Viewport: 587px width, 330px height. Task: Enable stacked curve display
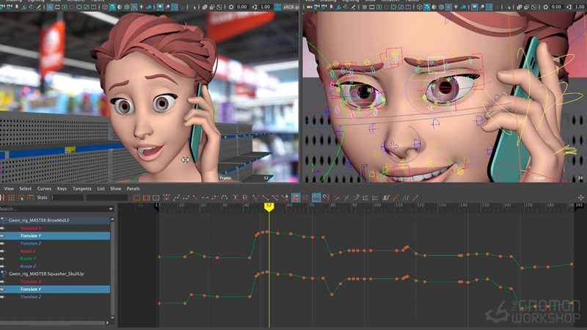pos(365,197)
